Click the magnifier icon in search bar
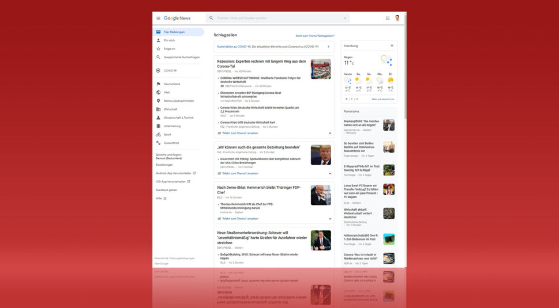Viewport: 559px width, 308px height. tap(211, 18)
